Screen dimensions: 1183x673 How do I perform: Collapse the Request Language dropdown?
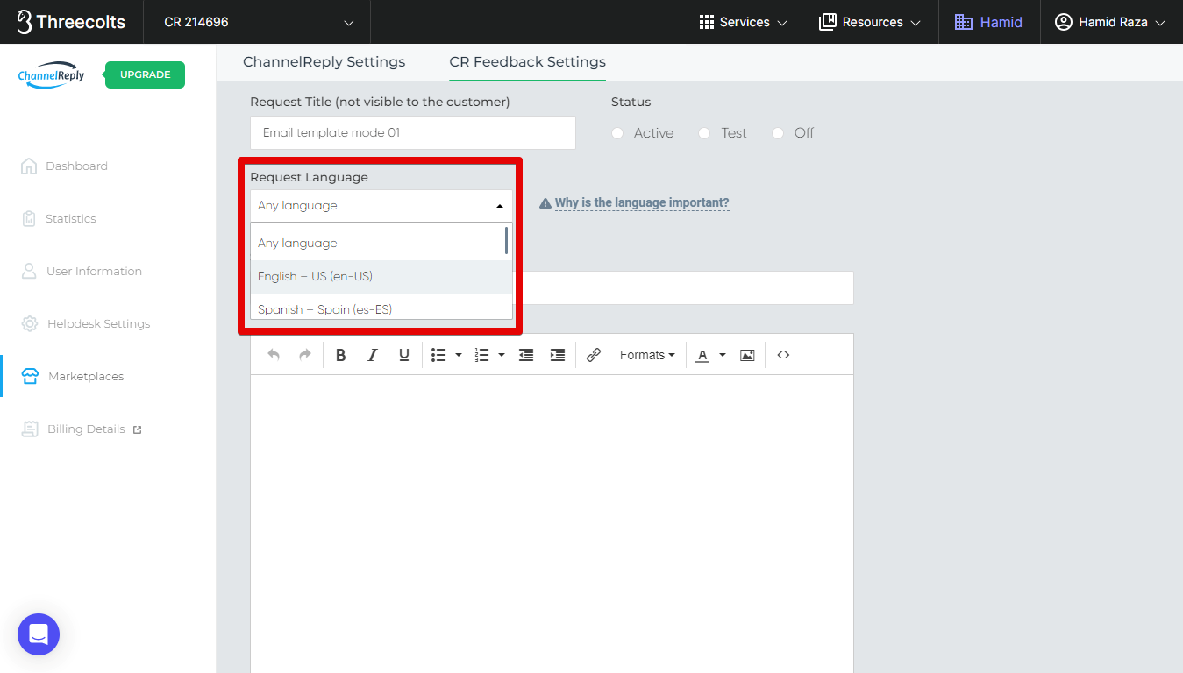(500, 206)
